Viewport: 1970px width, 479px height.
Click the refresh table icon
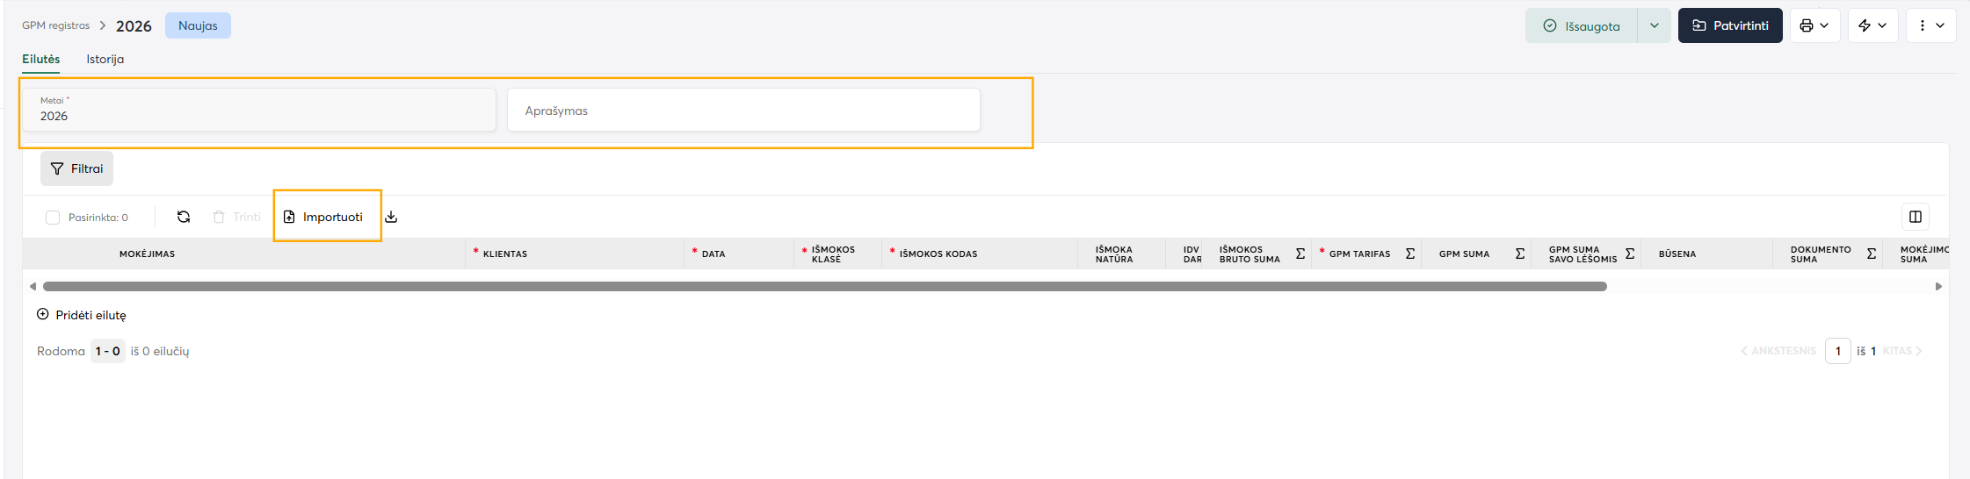pos(184,217)
